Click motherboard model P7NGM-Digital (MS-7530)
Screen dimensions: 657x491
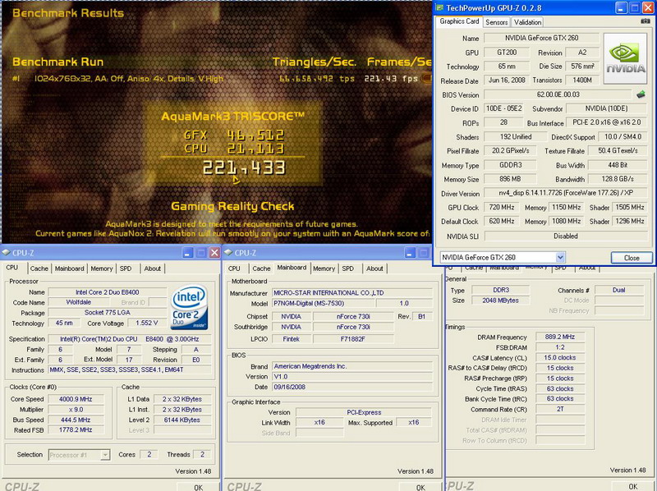coord(322,303)
